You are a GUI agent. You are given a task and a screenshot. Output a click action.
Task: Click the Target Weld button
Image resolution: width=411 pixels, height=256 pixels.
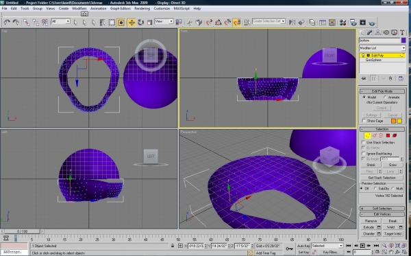click(x=393, y=233)
